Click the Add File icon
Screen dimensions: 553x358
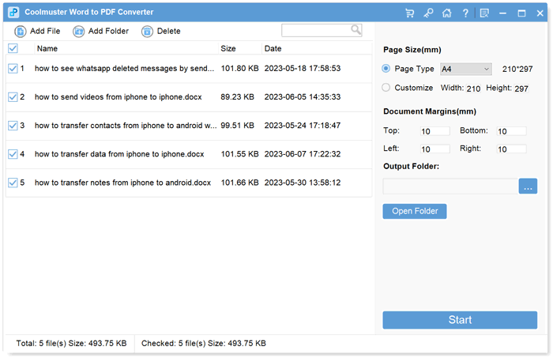[20, 32]
